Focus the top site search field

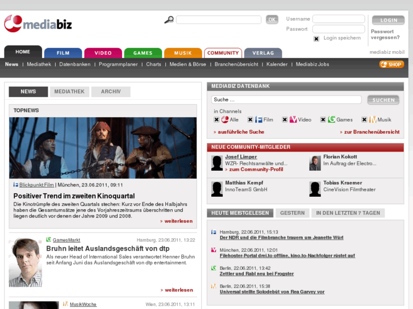click(x=219, y=20)
